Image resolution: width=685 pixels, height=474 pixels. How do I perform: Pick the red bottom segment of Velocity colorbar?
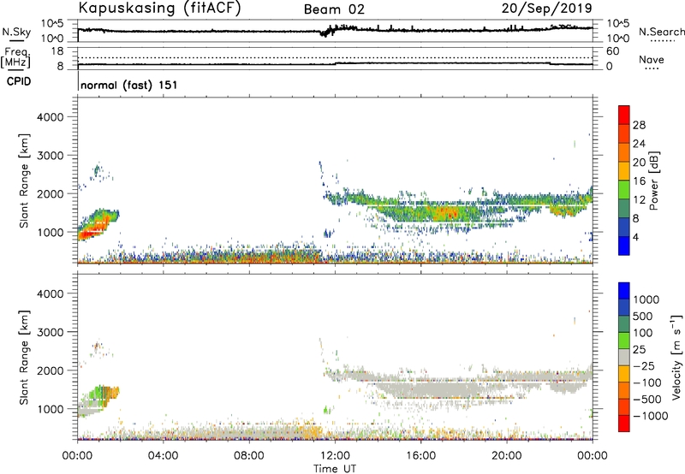click(x=624, y=424)
